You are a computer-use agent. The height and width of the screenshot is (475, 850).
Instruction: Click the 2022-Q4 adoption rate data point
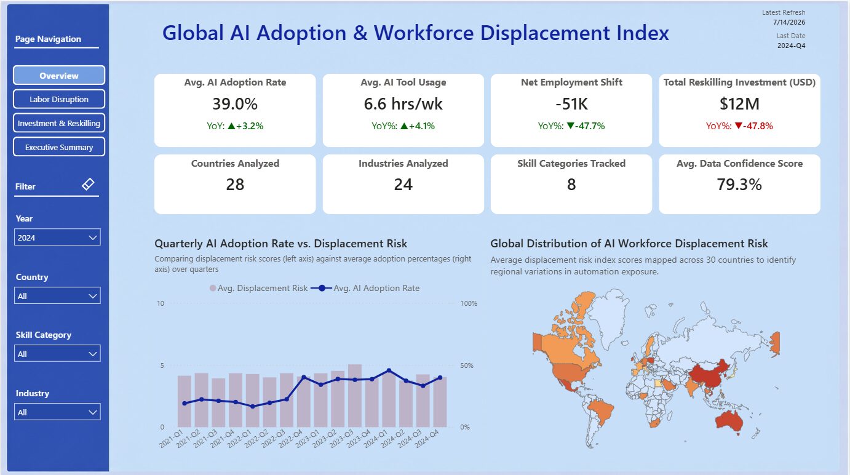click(303, 377)
